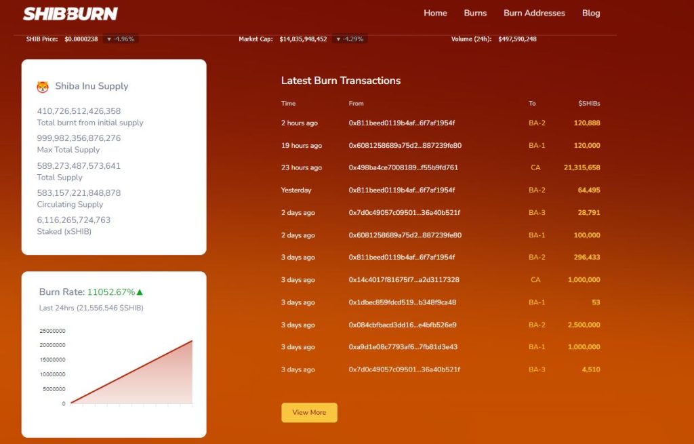Open the Home menu item
The width and height of the screenshot is (694, 444).
pyautogui.click(x=435, y=13)
